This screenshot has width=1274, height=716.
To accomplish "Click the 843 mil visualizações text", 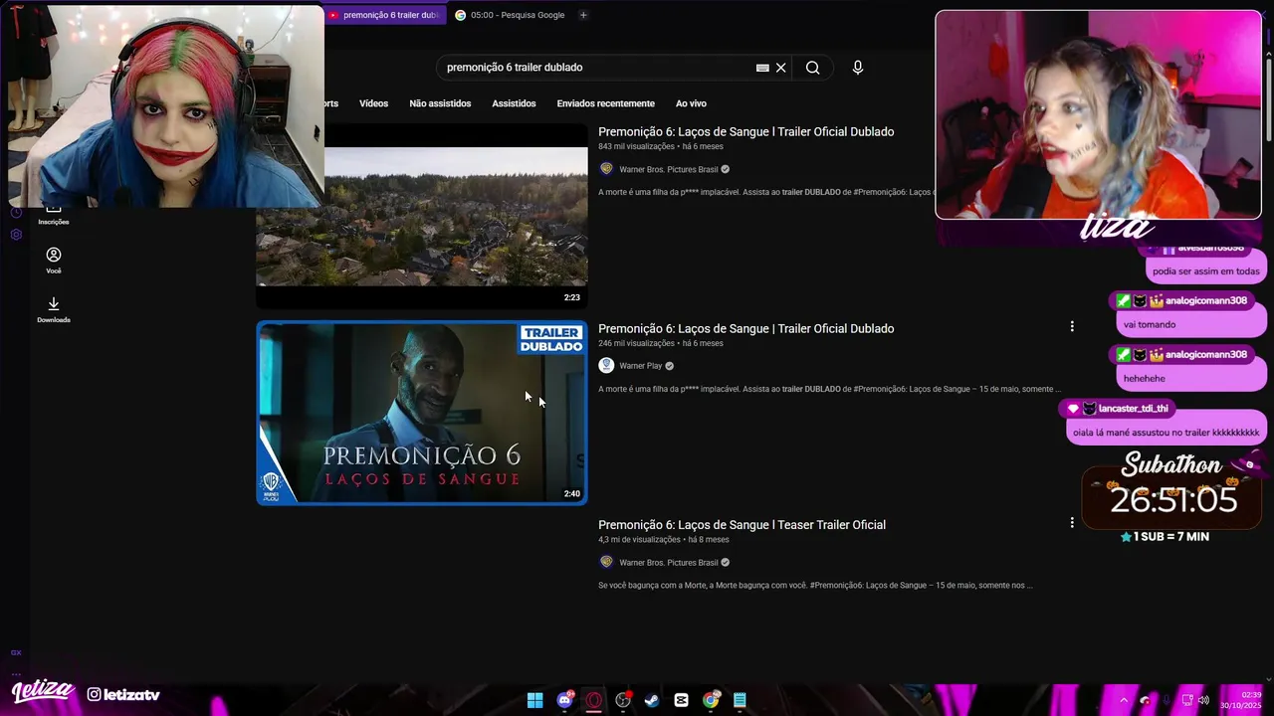I will tap(636, 146).
